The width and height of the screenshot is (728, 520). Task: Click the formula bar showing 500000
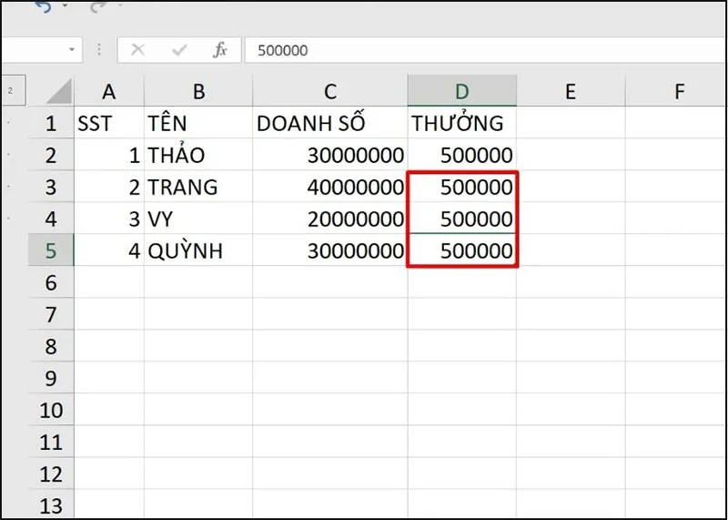pos(486,50)
